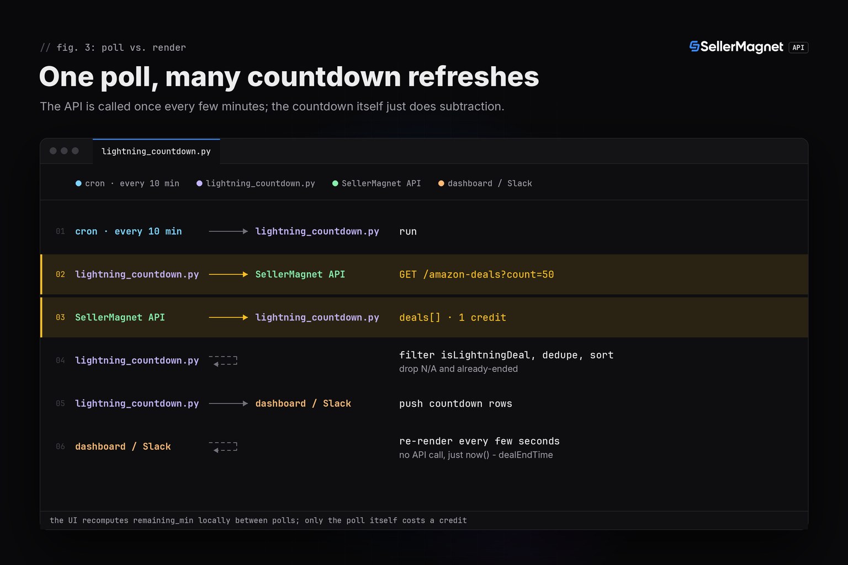
Task: Click 'drop N/A and already-ended' note
Action: [x=458, y=369]
